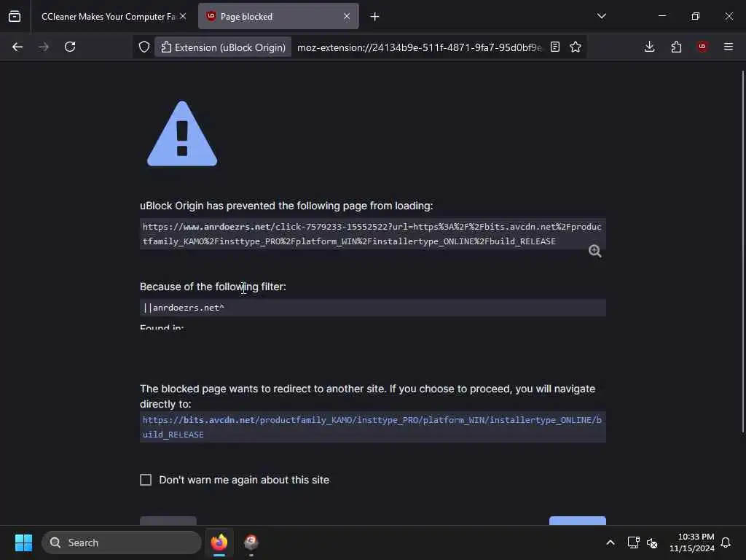Viewport: 746px width, 560px height.
Task: Open the notifications bell icon
Action: pos(726,542)
